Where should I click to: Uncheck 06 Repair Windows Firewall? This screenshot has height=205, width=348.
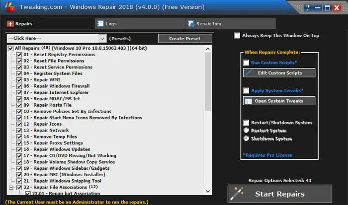[x=19, y=86]
